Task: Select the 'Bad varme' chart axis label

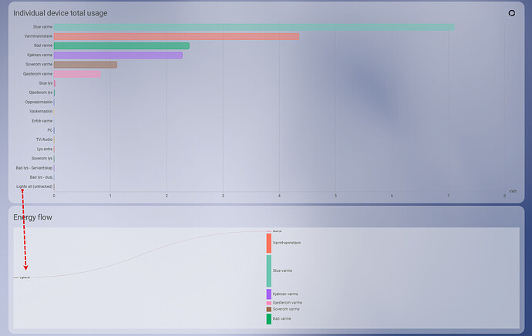Action: point(43,45)
